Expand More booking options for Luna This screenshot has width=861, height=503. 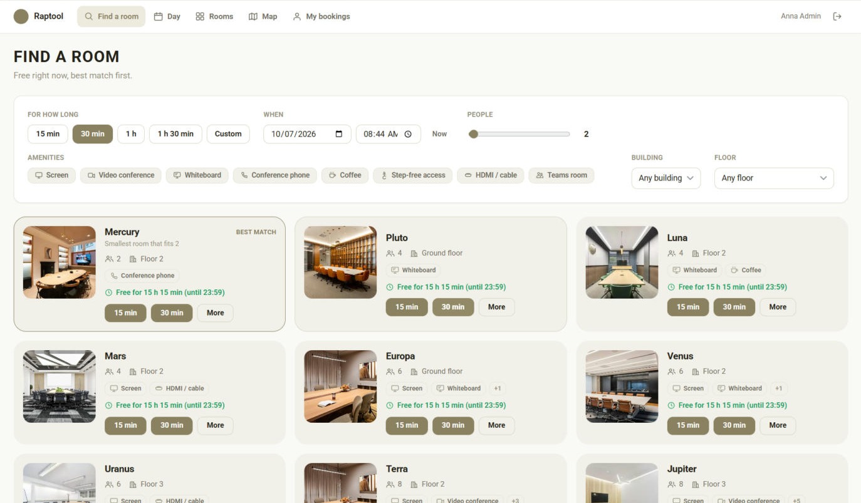[x=778, y=307]
